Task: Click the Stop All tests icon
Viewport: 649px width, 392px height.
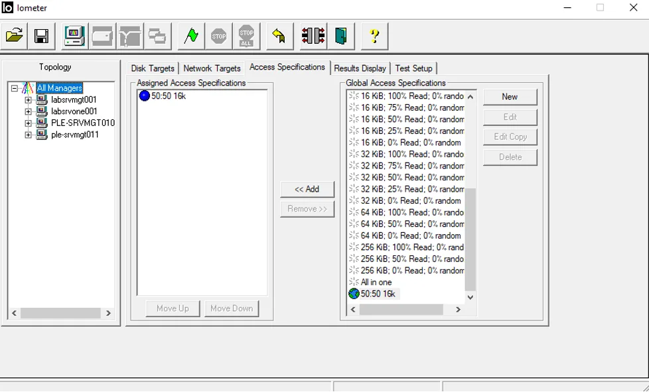Action: click(x=246, y=36)
